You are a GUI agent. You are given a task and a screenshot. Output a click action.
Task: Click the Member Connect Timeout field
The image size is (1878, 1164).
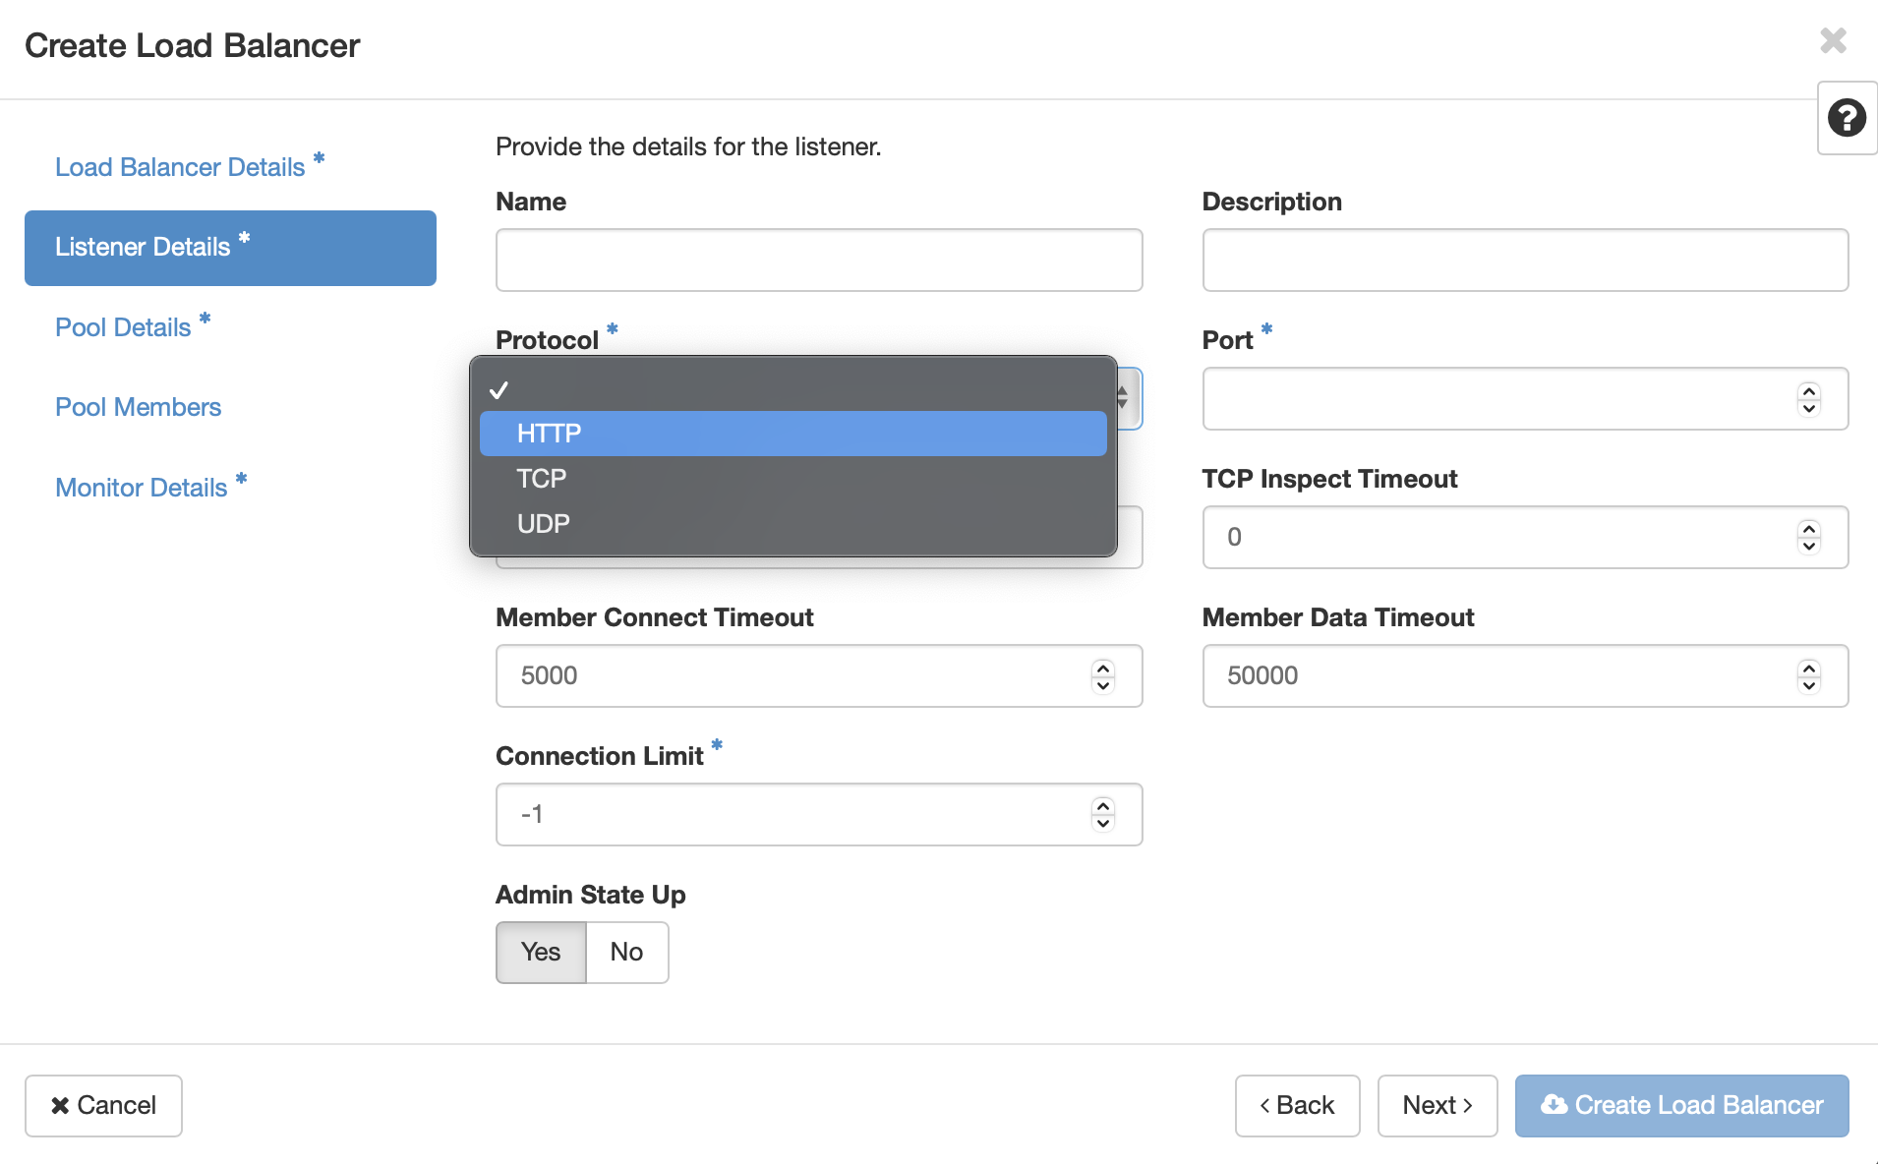tap(819, 675)
